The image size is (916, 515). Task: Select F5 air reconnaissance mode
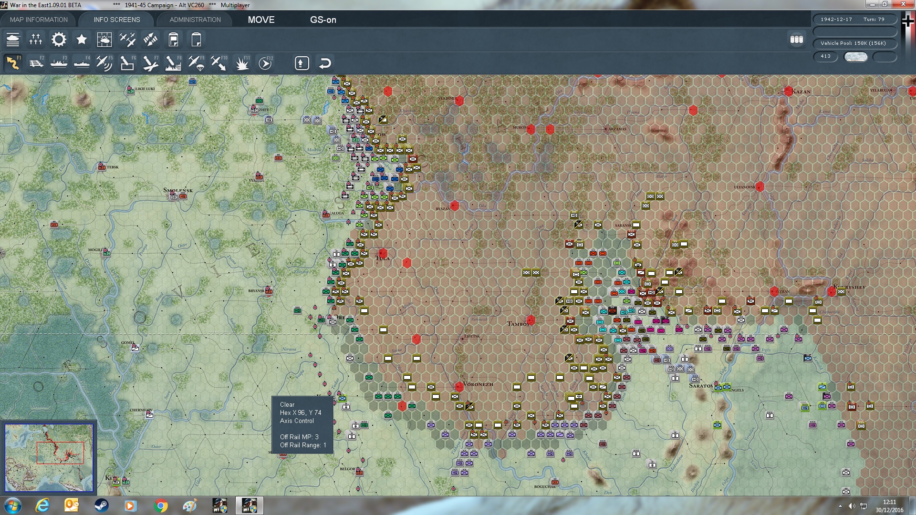[x=104, y=63]
